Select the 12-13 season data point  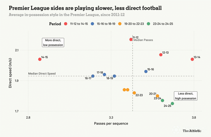click(161, 55)
